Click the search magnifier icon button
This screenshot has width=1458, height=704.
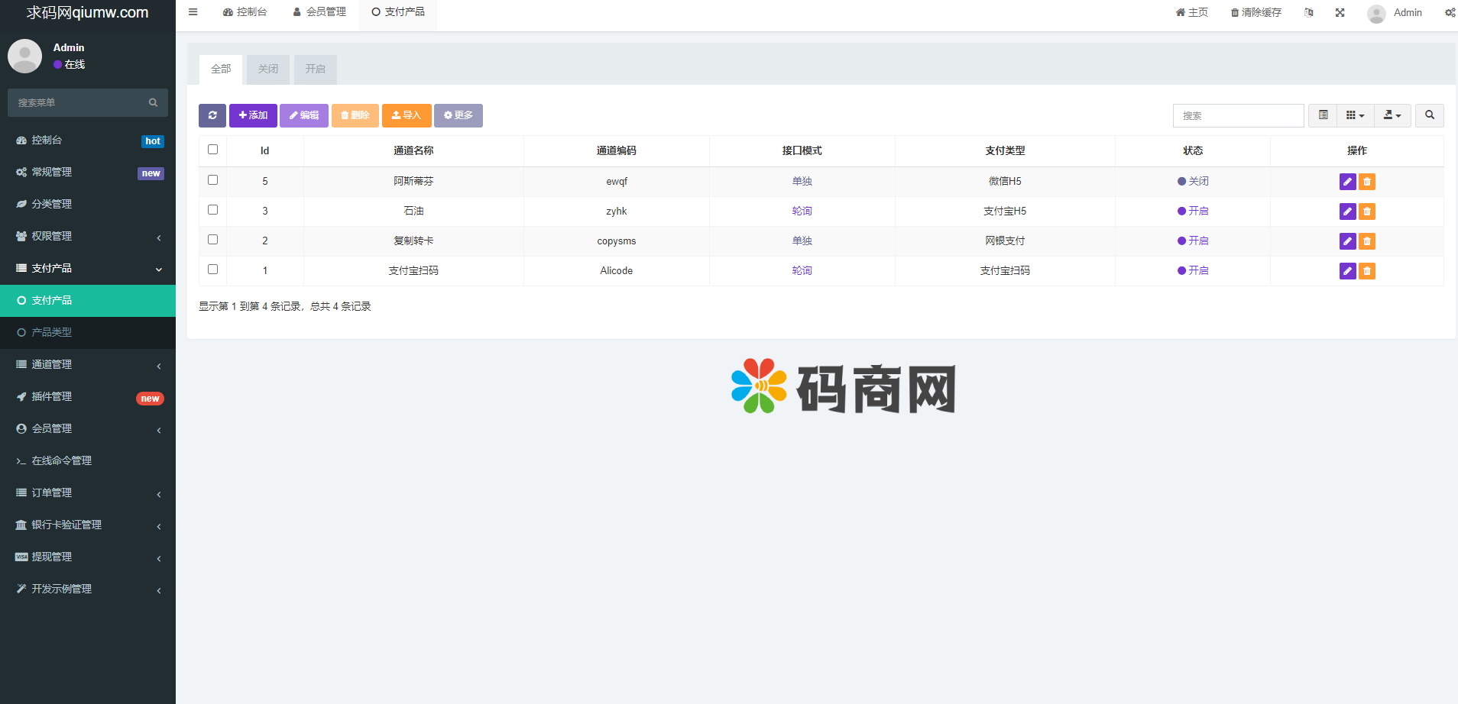[x=1429, y=115]
